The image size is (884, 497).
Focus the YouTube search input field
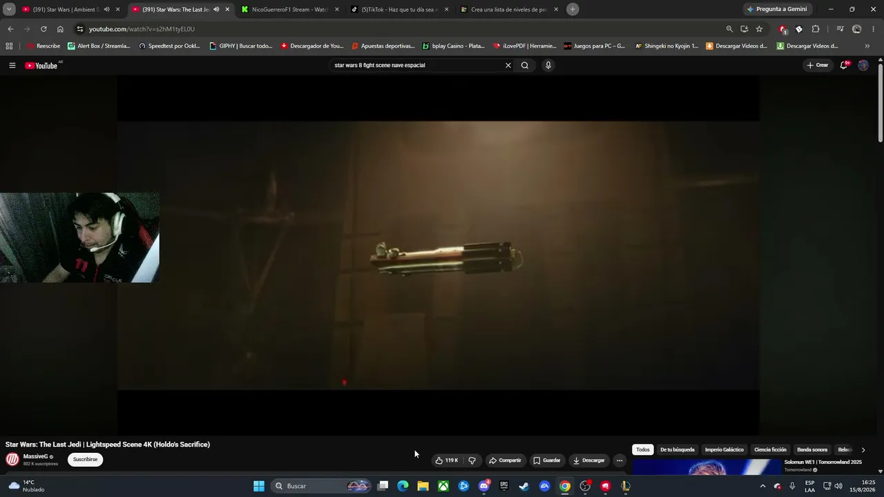click(x=417, y=66)
